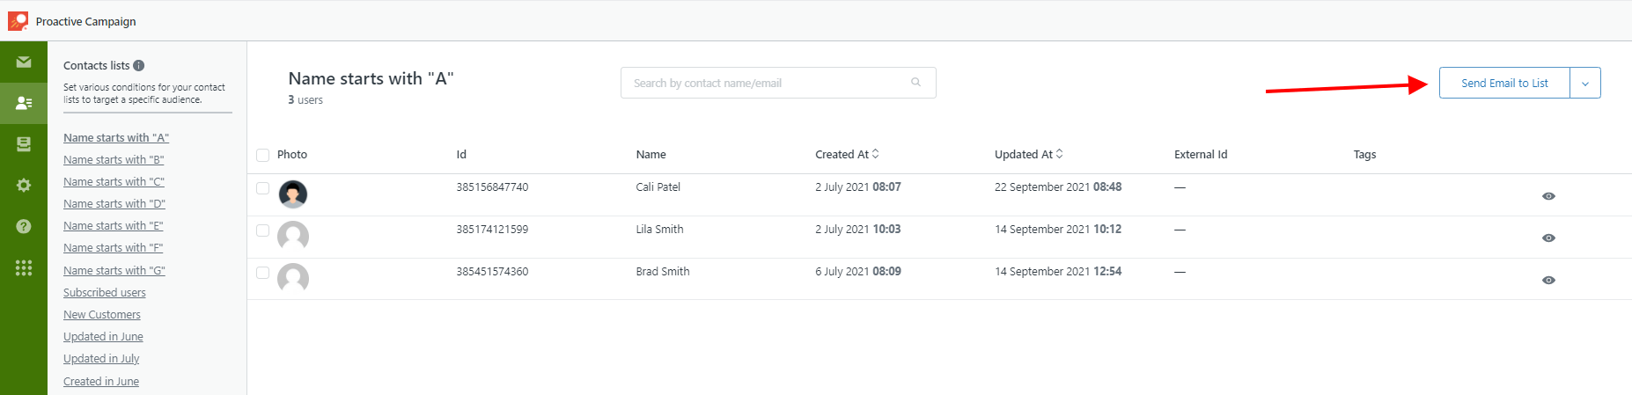Click the Contacts lists info icon
The height and width of the screenshot is (395, 1632).
pyautogui.click(x=139, y=65)
